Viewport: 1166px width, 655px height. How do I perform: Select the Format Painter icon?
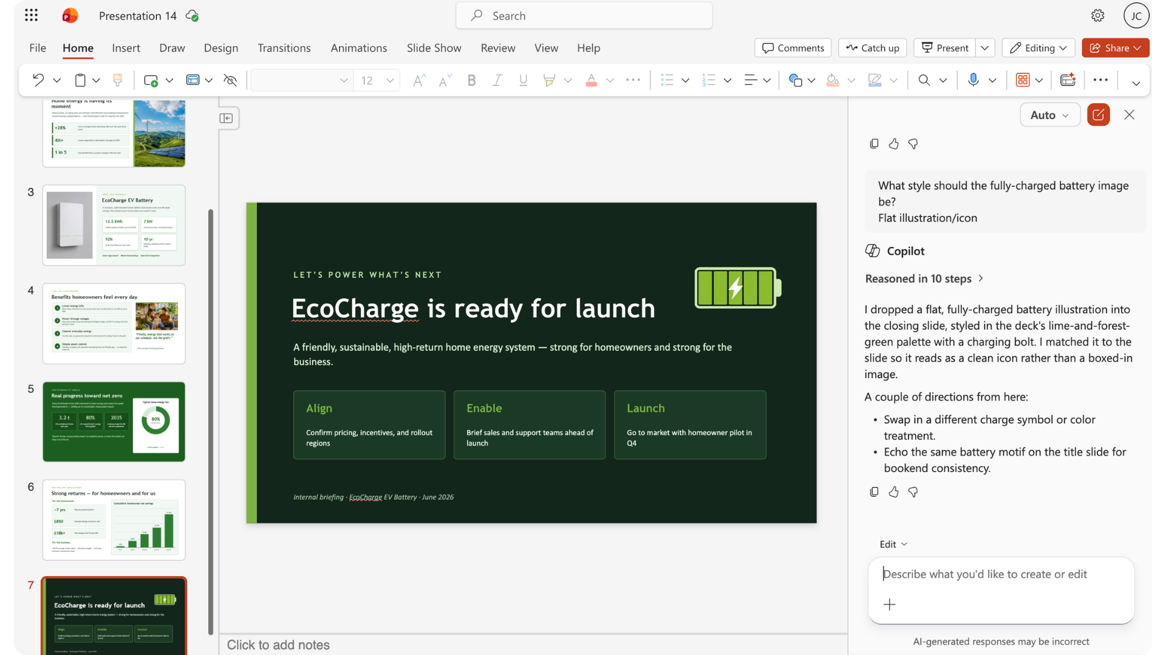118,80
